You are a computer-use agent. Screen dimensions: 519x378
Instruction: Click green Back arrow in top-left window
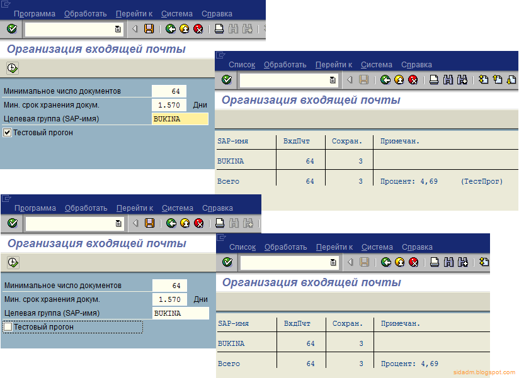(171, 29)
